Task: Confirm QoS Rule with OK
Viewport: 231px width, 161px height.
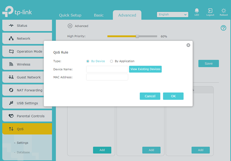Action: point(173,96)
